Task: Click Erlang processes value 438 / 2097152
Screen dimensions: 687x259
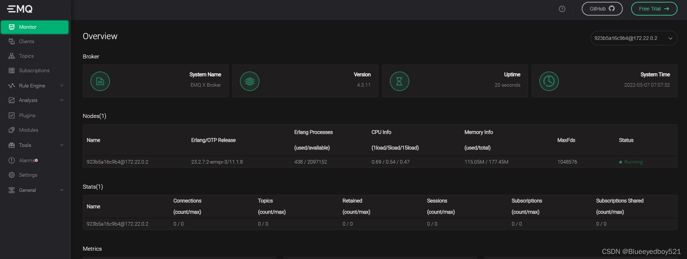Action: [311, 162]
